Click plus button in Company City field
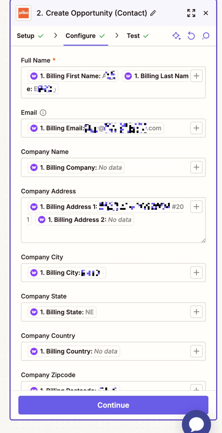 pos(196,273)
